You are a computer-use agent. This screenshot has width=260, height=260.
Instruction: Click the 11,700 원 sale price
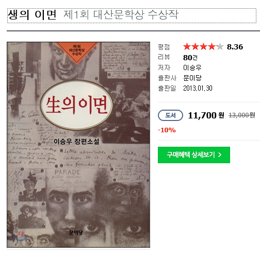(x=206, y=115)
